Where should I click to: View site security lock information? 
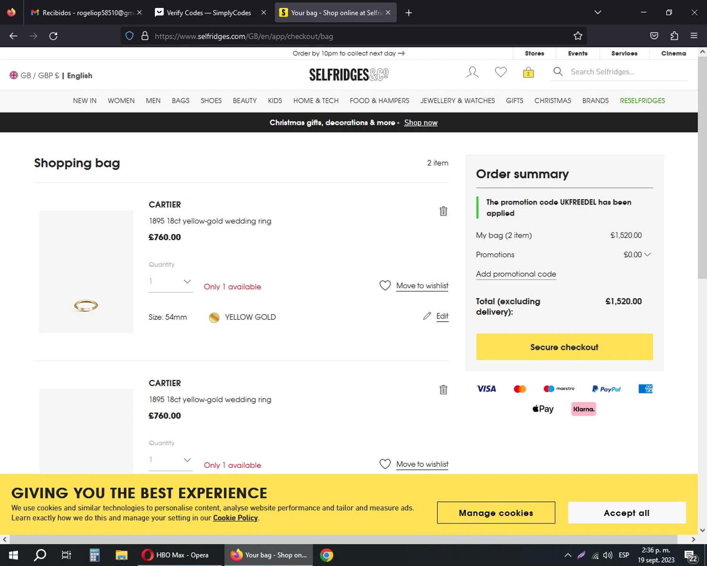[145, 36]
